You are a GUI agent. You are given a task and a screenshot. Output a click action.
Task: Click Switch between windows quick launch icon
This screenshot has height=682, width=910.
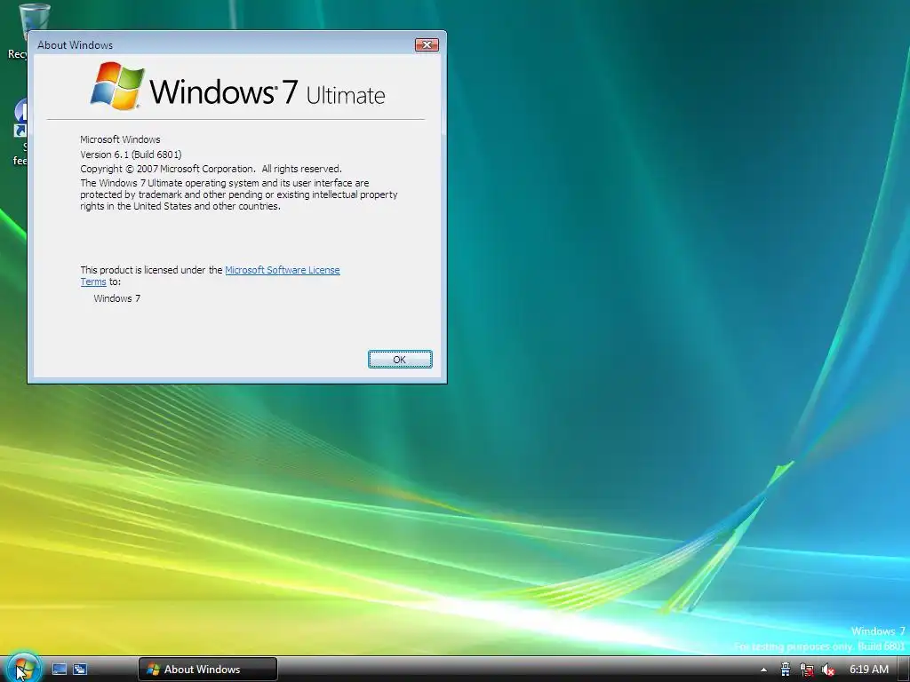click(80, 670)
